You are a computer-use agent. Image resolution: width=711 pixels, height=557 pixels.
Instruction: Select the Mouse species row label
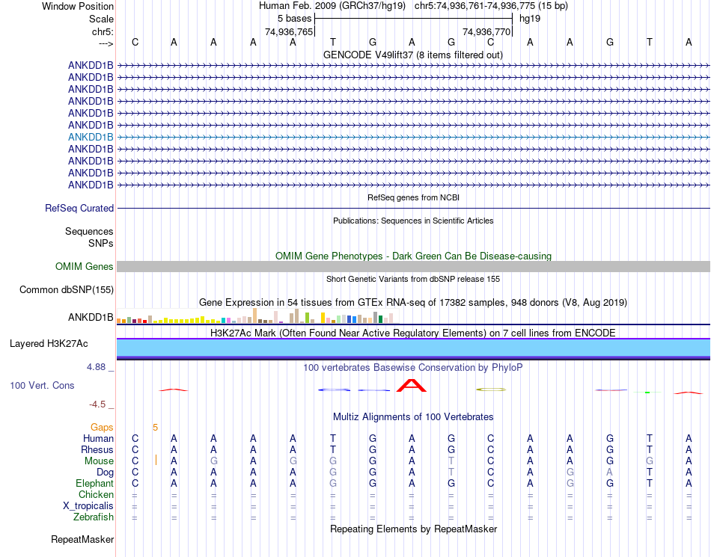click(99, 461)
